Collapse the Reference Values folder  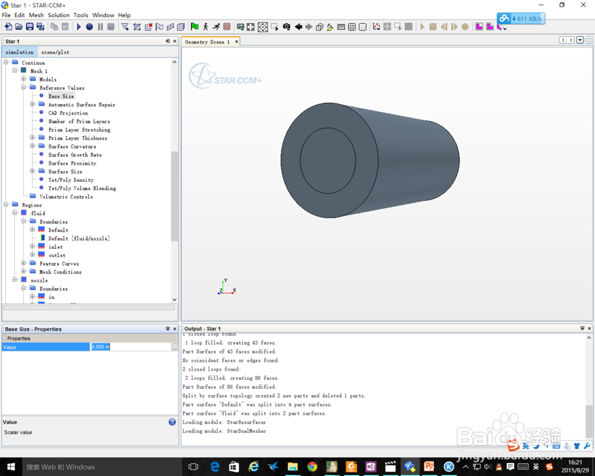pyautogui.click(x=24, y=87)
